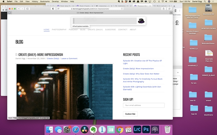Launch Photoshop from the Dock
The width and height of the screenshot is (217, 135).
[146, 130]
